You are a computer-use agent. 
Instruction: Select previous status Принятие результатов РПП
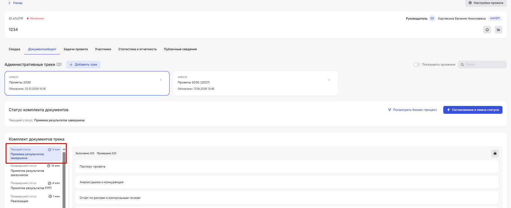click(35, 186)
